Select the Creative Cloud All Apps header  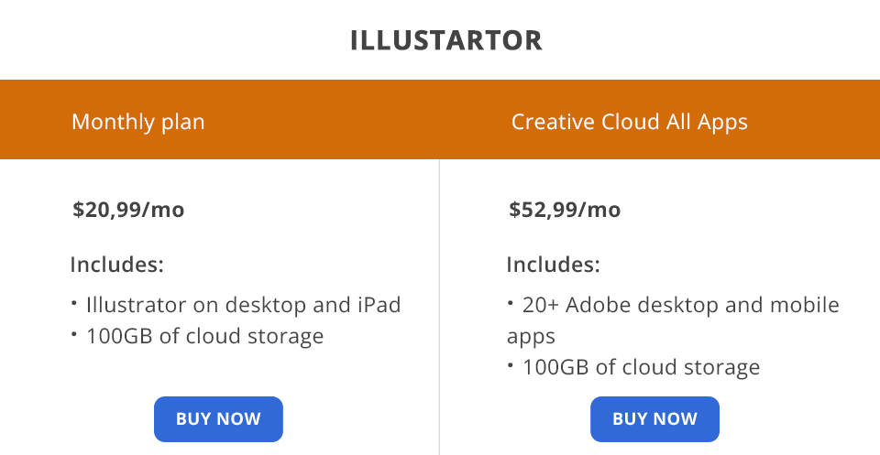(629, 122)
